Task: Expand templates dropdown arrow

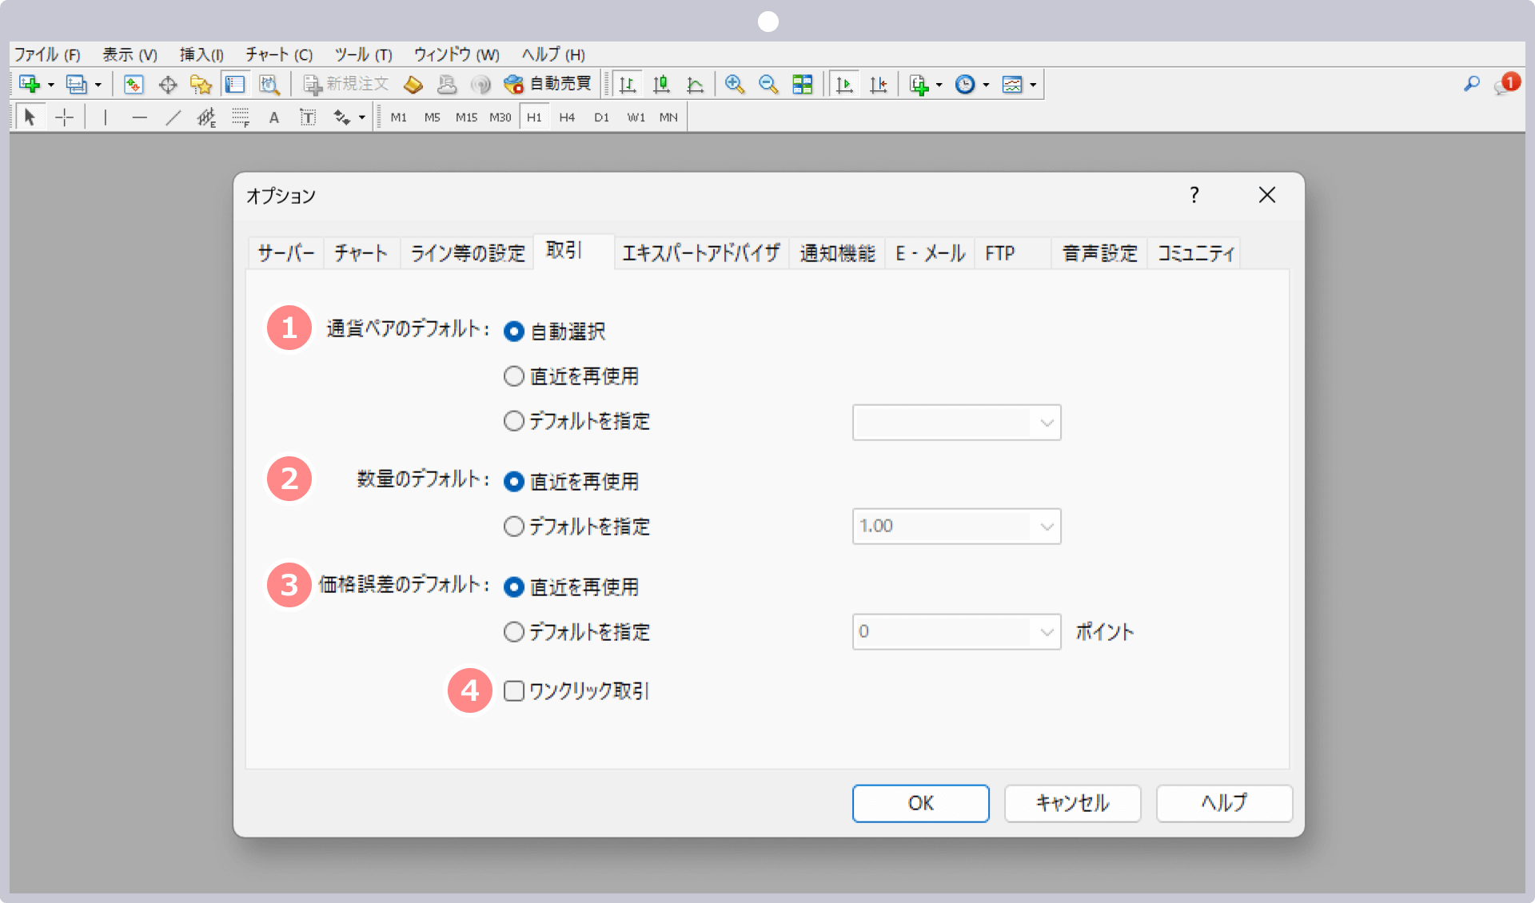Action: 1033,85
